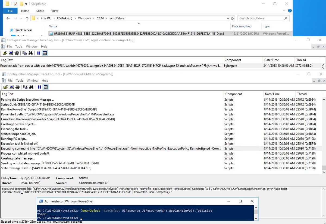Viewport: 326px width, 224px height.
Task: Click Thread column header in Scripts.log
Action: pos(302,94)
